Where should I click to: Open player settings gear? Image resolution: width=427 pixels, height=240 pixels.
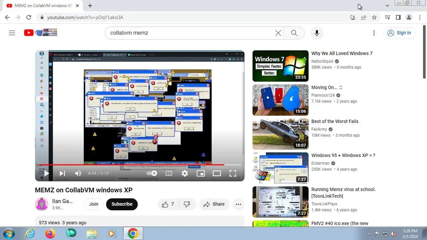pos(185,173)
